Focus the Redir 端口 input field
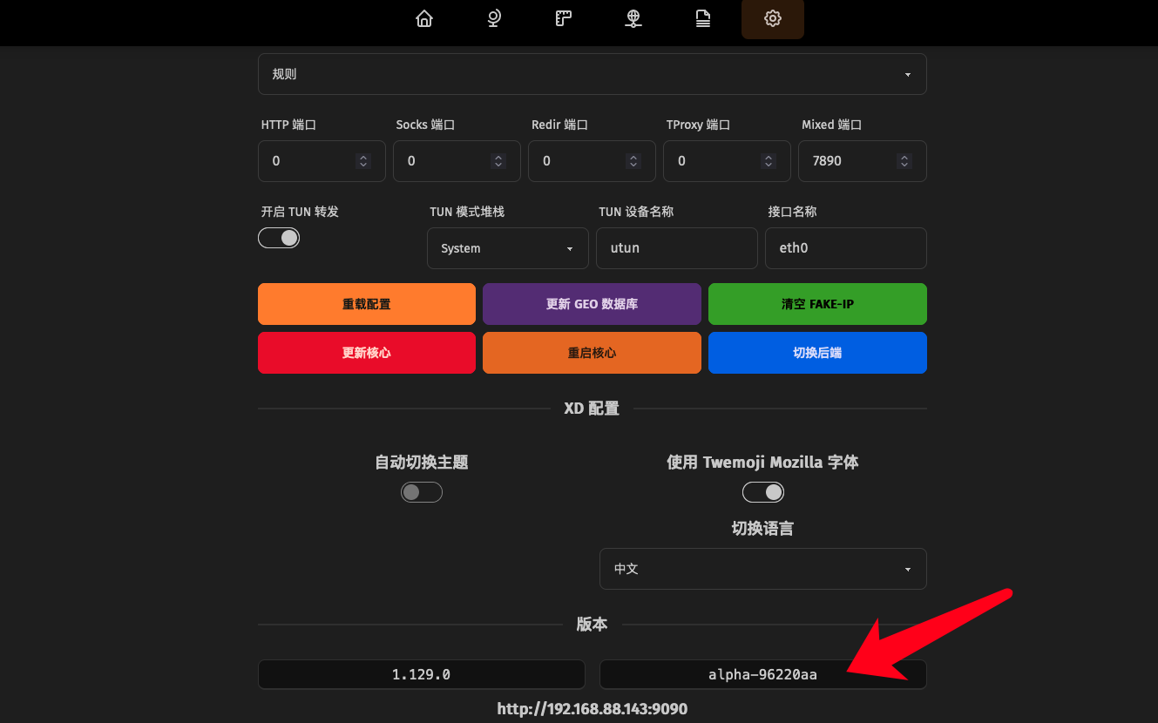The width and height of the screenshot is (1158, 723). coord(593,161)
